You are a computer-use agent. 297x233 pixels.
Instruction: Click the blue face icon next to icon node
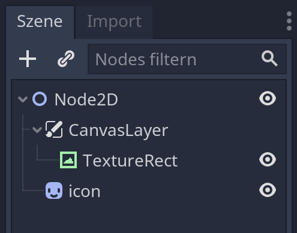pyautogui.click(x=54, y=190)
